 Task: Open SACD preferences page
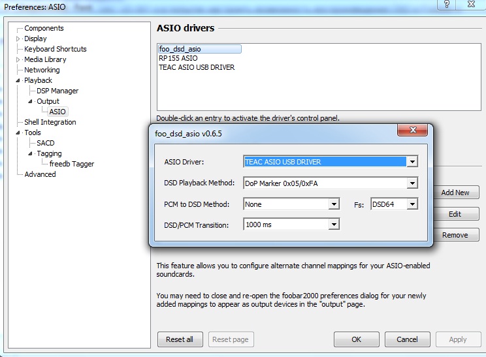click(46, 143)
